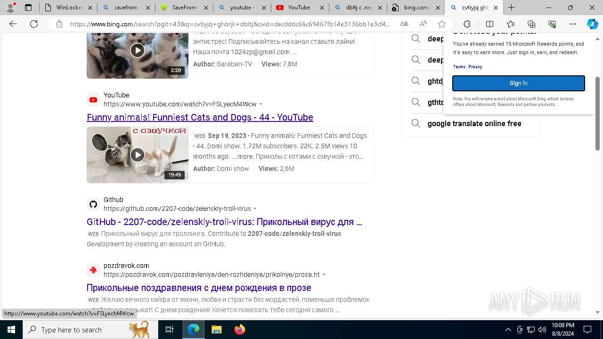Open Funny animals Cats and Dogs 44 link
The image size is (603, 339).
tap(200, 117)
